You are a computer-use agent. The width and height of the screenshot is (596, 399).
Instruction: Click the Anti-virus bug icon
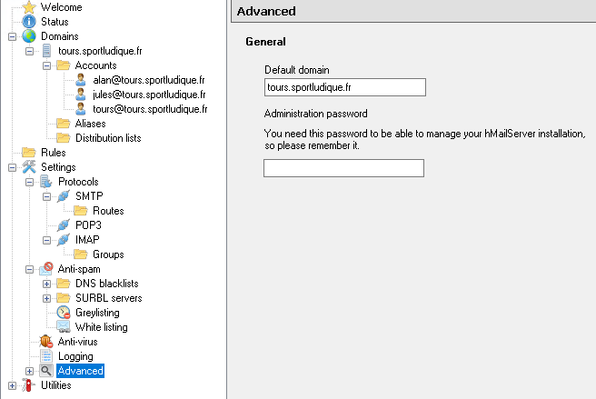46,342
